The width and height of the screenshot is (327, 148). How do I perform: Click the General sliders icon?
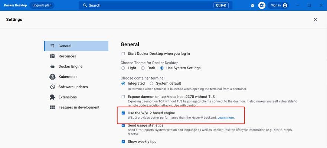(x=53, y=46)
